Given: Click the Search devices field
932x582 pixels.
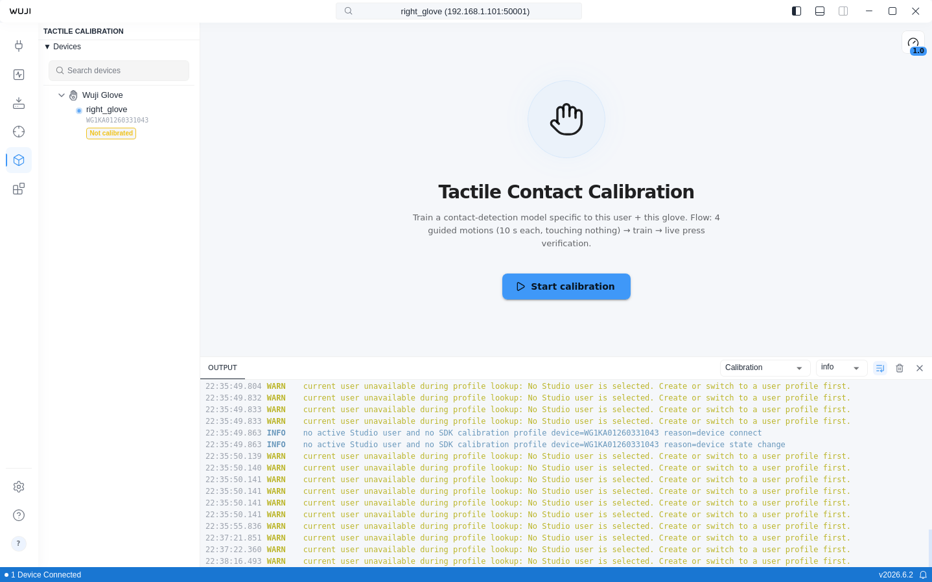Looking at the screenshot, I should 119,71.
